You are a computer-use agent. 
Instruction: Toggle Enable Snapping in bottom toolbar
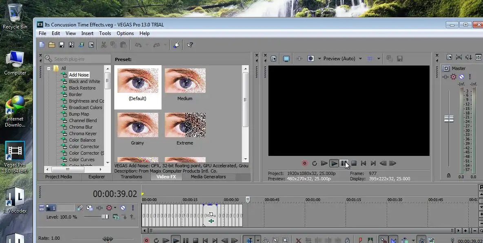pos(383,241)
